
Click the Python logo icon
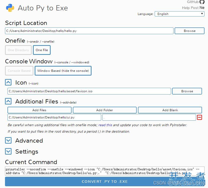point(10,8)
